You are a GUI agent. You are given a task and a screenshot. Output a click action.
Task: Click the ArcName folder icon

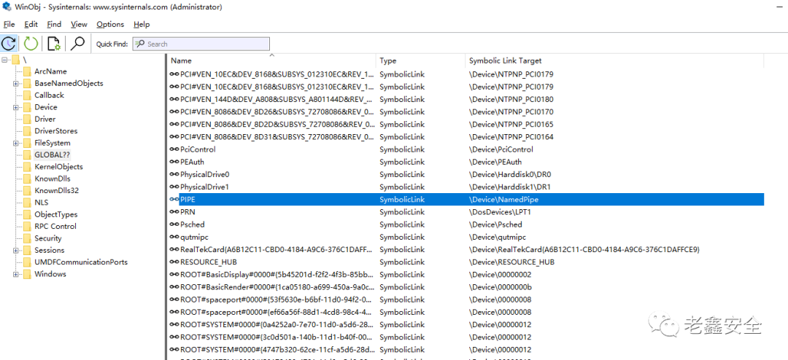tap(27, 71)
